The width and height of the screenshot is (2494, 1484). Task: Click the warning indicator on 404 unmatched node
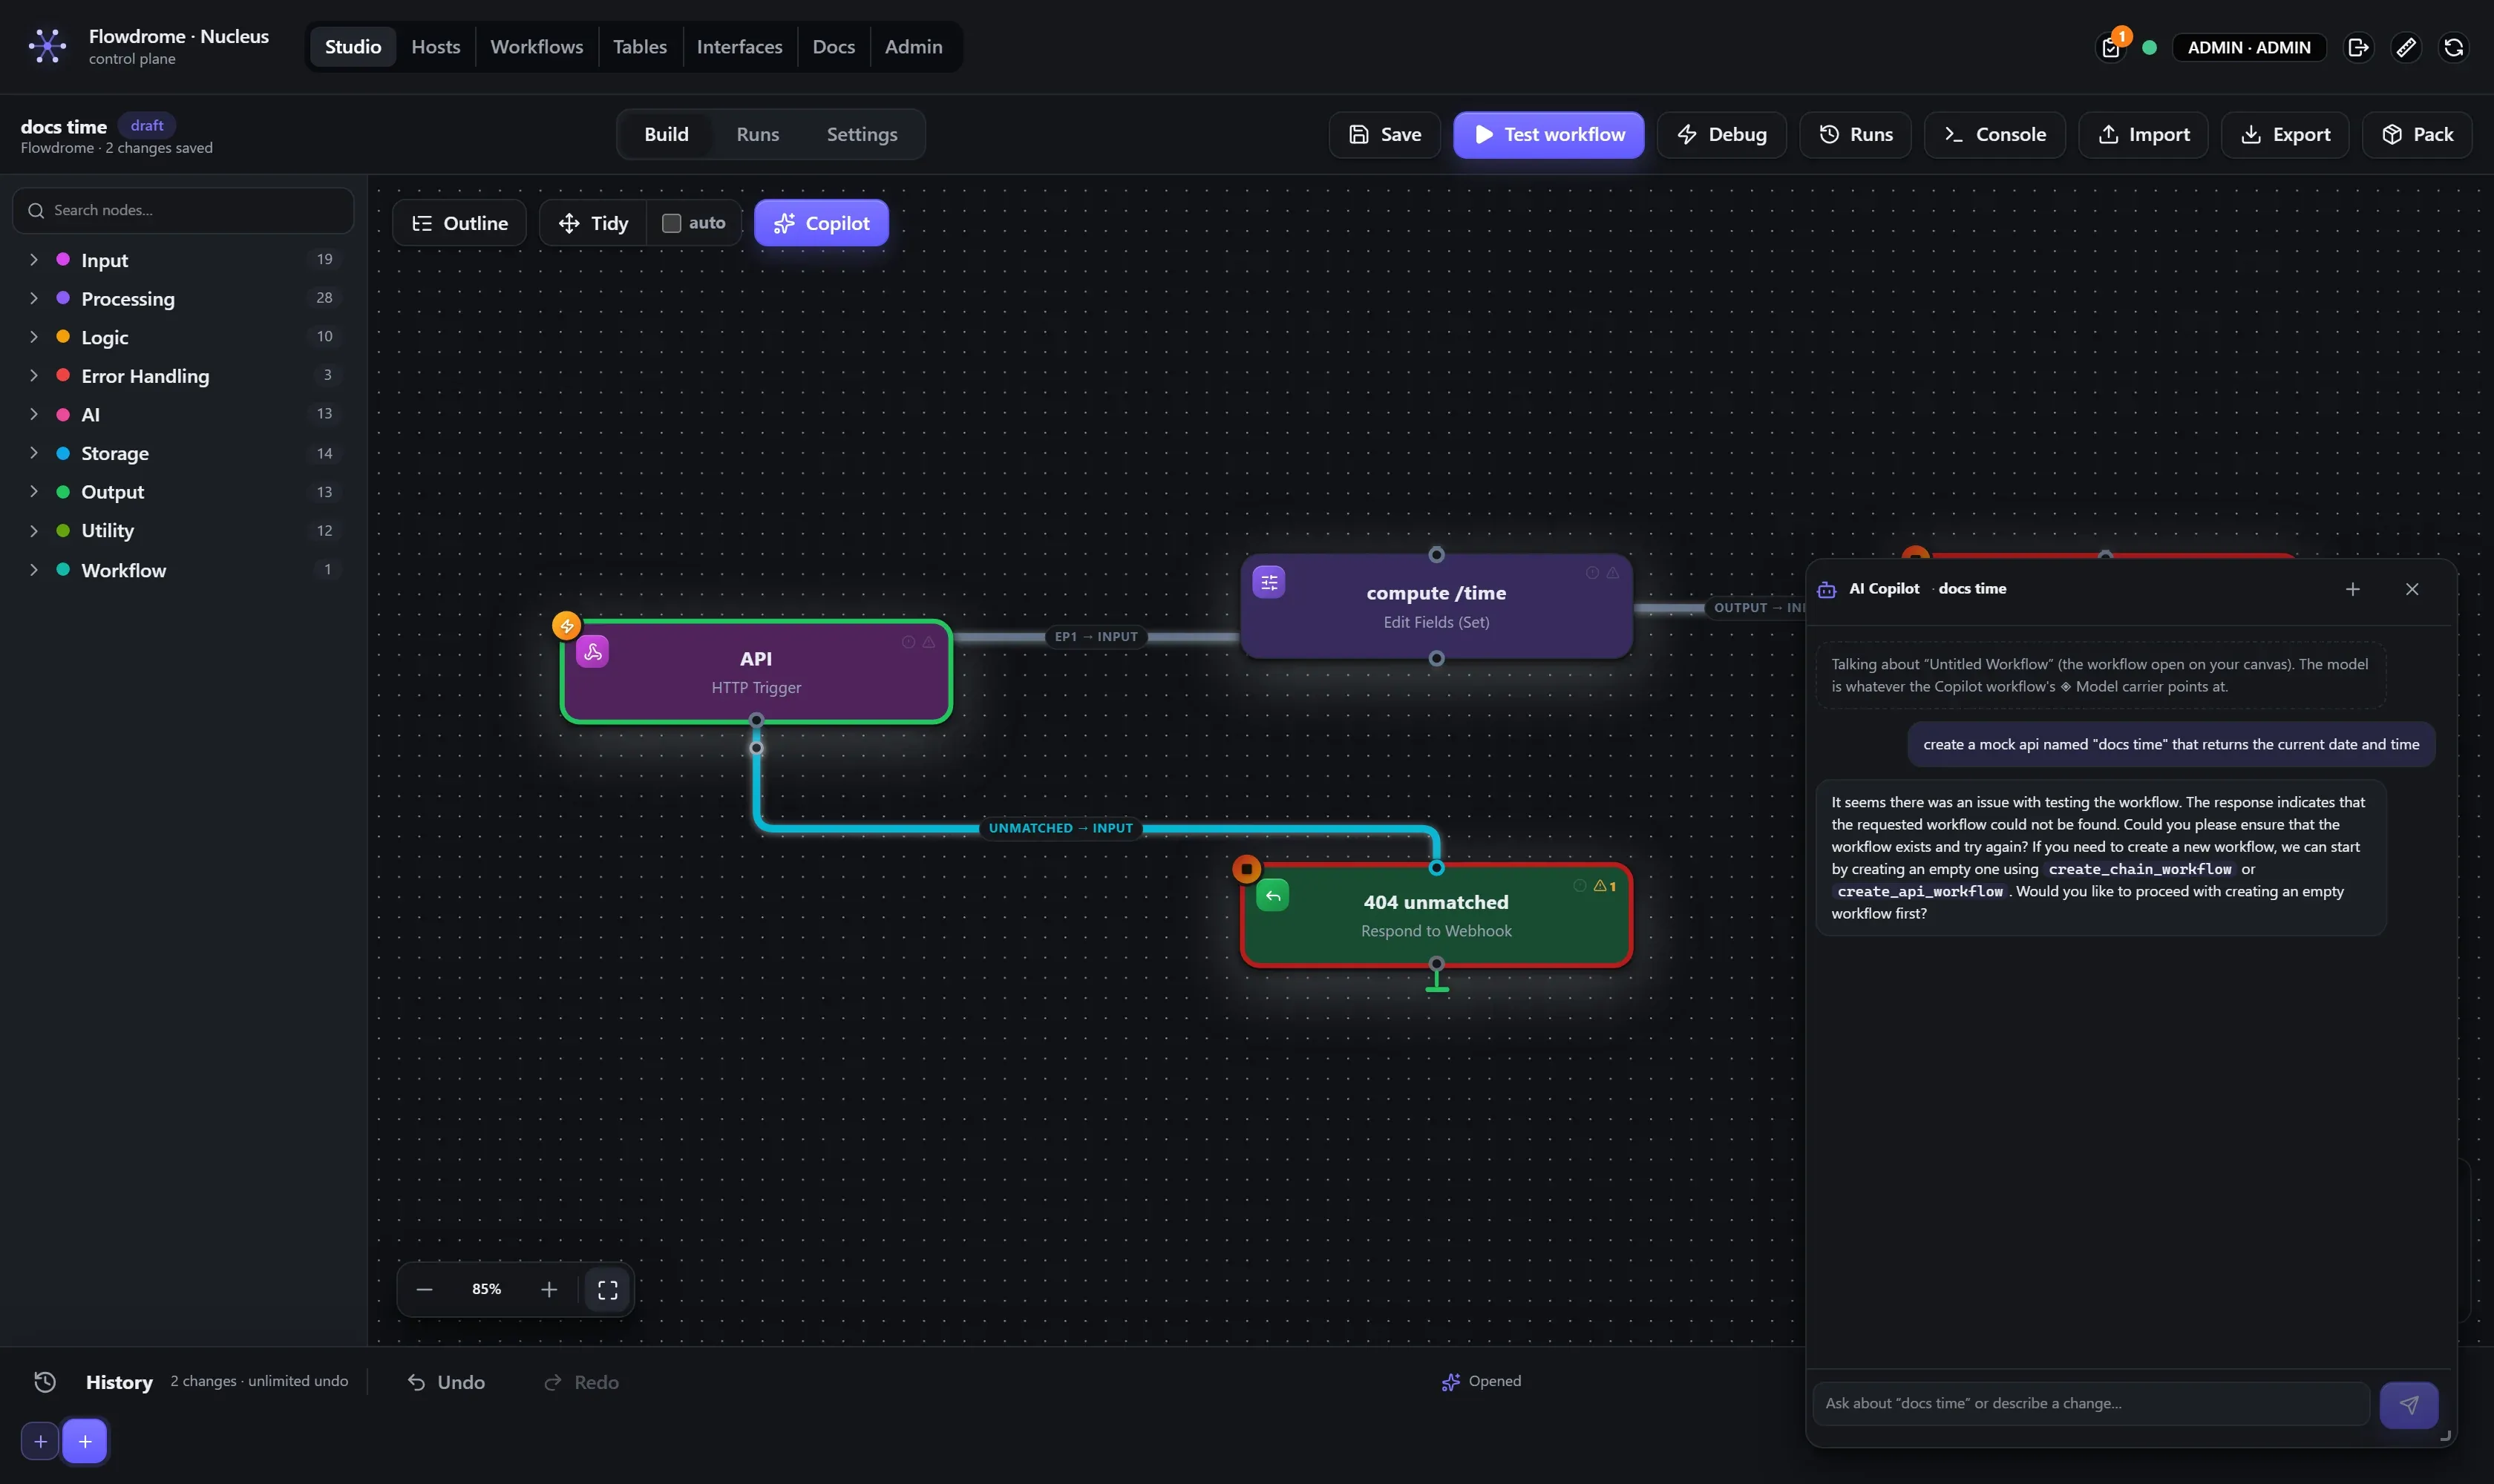pos(1606,886)
